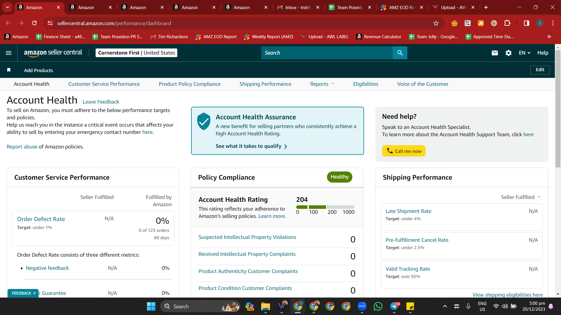561x315 pixels.
Task: Open View shipping eligibilities here link
Action: point(508,295)
